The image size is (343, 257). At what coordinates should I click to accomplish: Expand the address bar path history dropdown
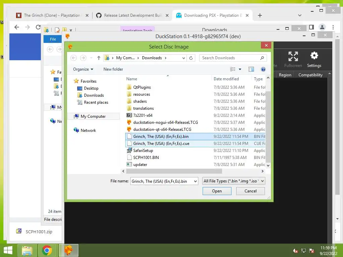[x=184, y=58]
